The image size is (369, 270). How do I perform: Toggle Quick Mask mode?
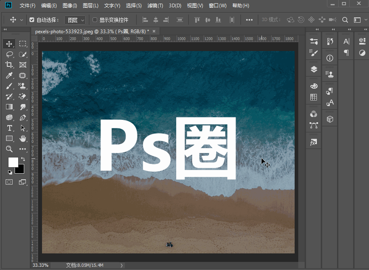click(9, 181)
